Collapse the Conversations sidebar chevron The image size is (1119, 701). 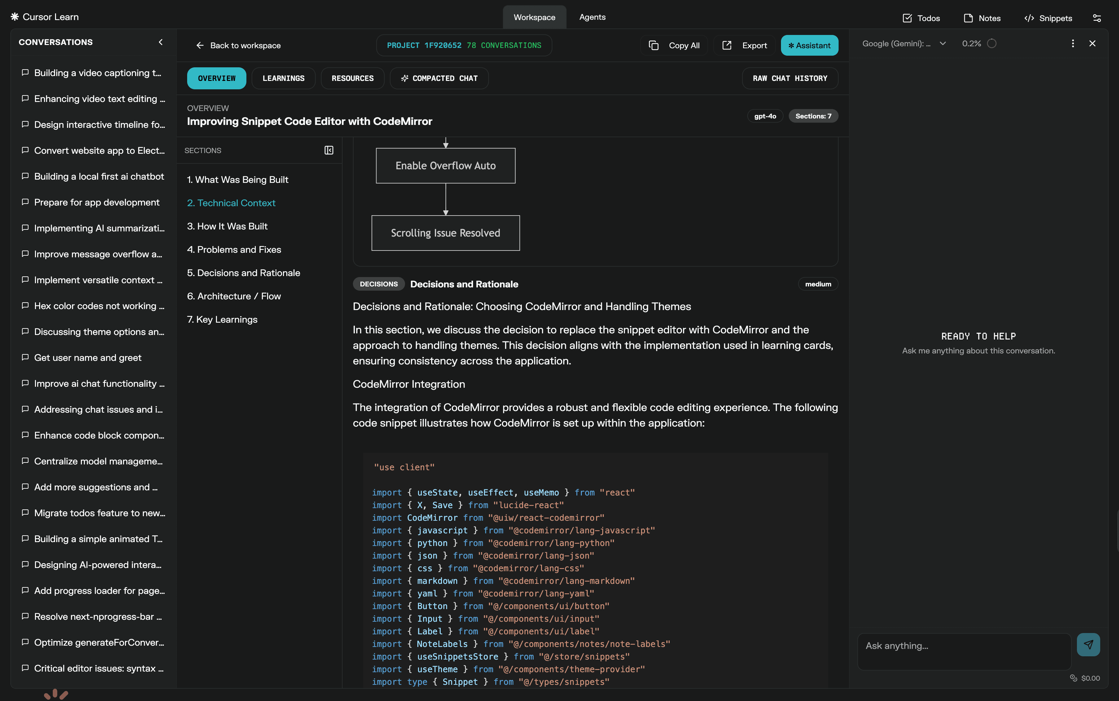(161, 42)
